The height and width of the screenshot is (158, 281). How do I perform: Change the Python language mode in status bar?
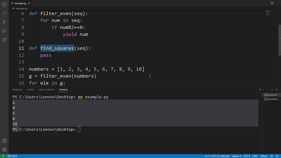264,156
